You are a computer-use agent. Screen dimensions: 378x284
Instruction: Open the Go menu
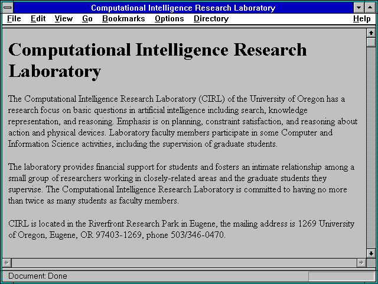[x=87, y=19]
